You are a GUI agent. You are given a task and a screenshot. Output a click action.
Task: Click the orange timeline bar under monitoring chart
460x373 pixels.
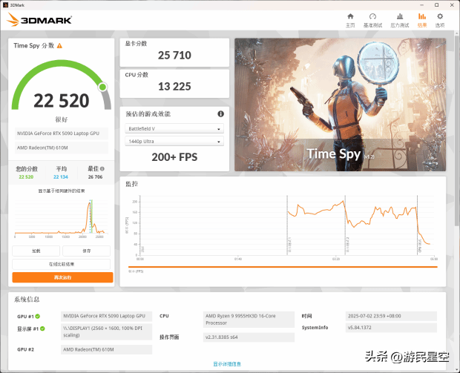(x=283, y=267)
